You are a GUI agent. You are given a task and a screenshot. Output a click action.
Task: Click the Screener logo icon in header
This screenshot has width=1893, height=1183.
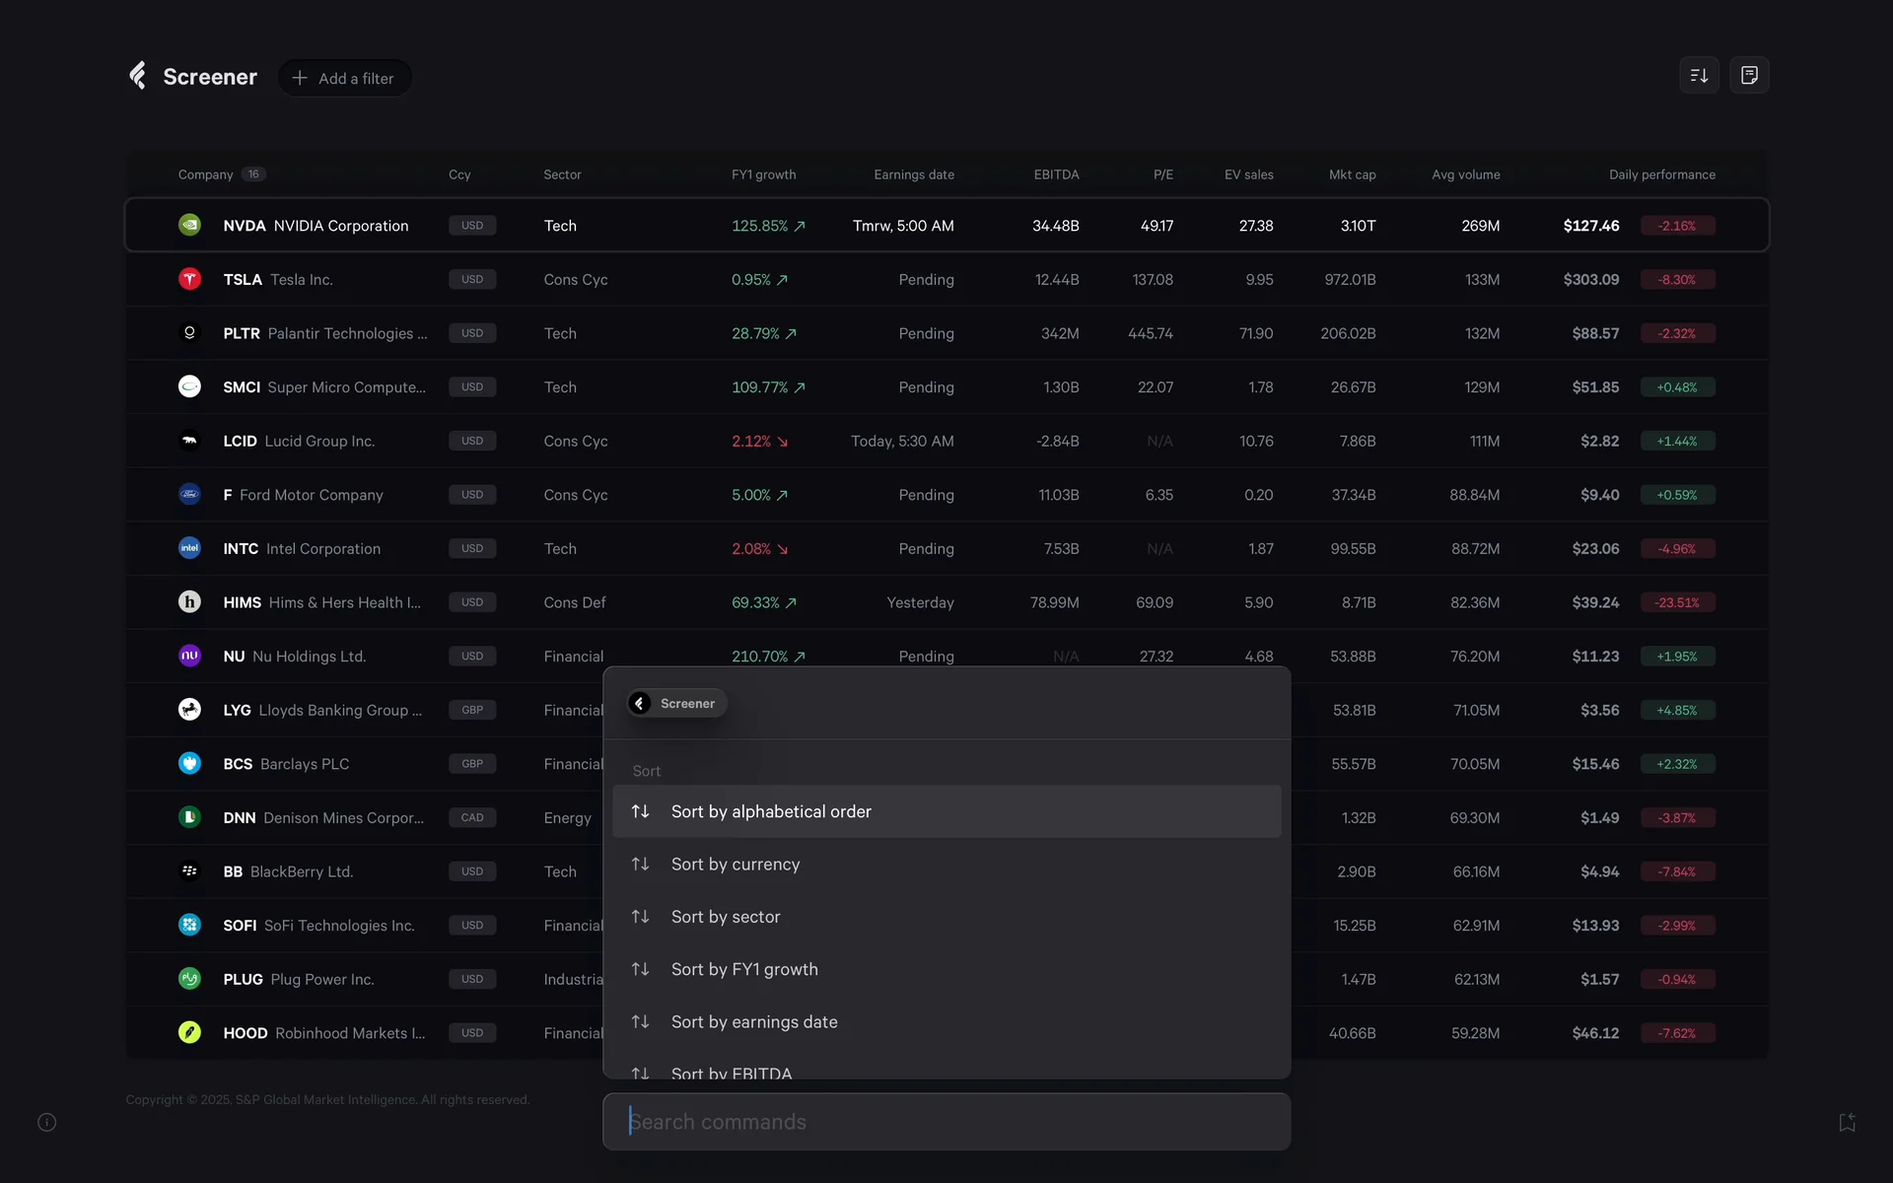click(138, 76)
